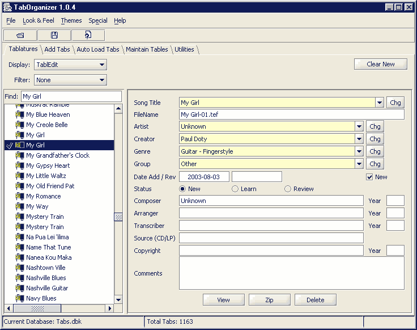This screenshot has height=330, width=417.
Task: Click Chg button next to Song Title
Action: 395,103
